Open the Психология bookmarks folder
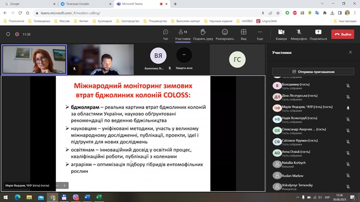360x202 pixels. tap(14, 21)
